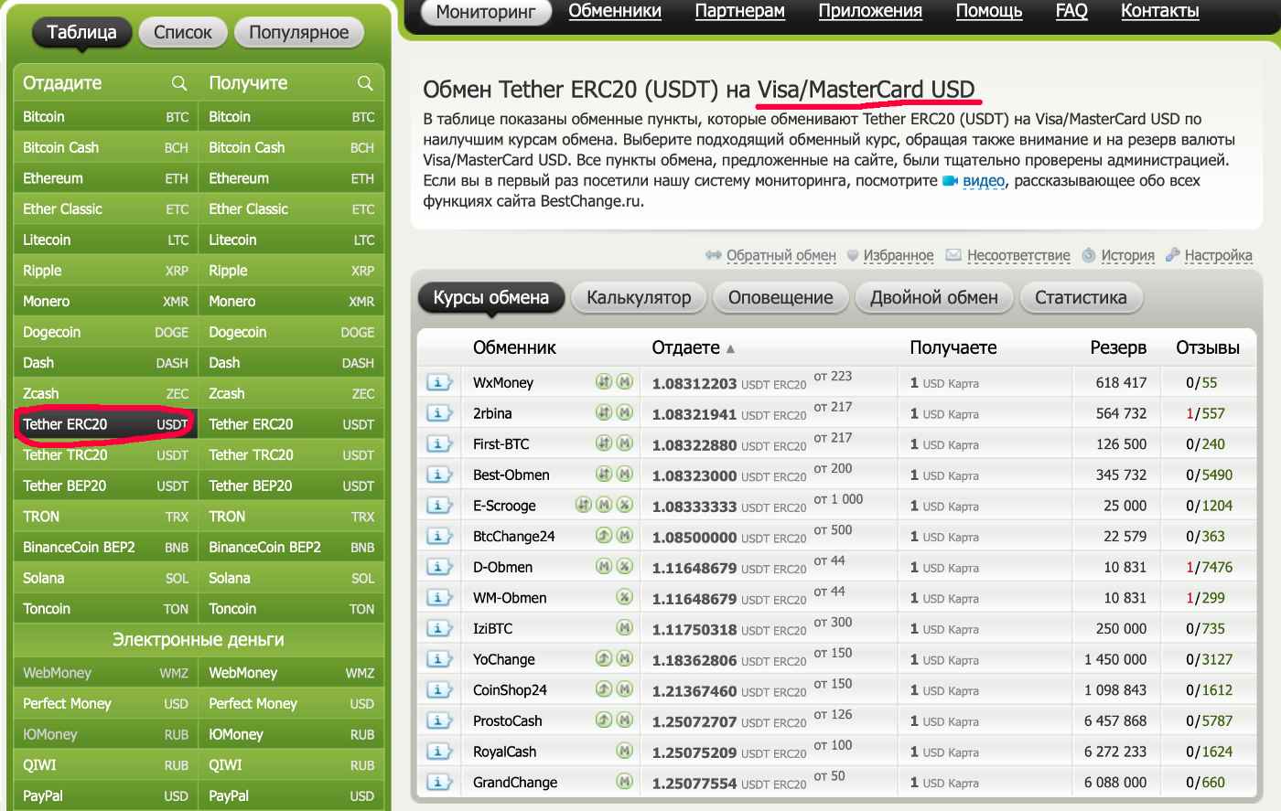Sort by the Отдаете column arrow
The height and width of the screenshot is (811, 1281).
tap(730, 349)
